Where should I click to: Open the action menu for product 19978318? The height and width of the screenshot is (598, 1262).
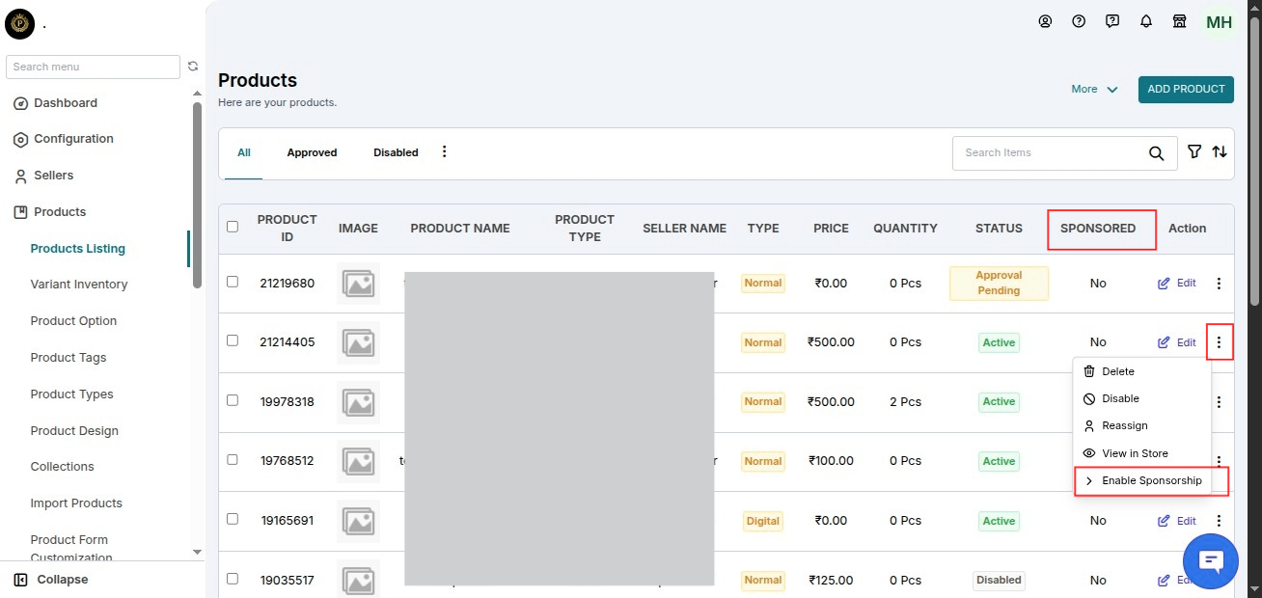[1219, 402]
